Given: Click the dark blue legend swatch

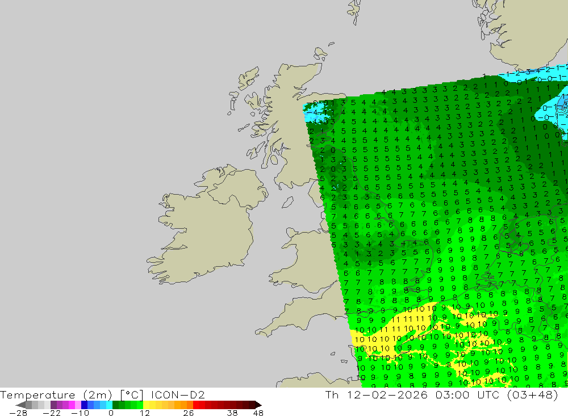Looking at the screenshot, I should 84,405.
